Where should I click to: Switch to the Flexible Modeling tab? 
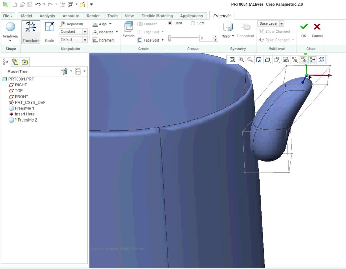(157, 16)
